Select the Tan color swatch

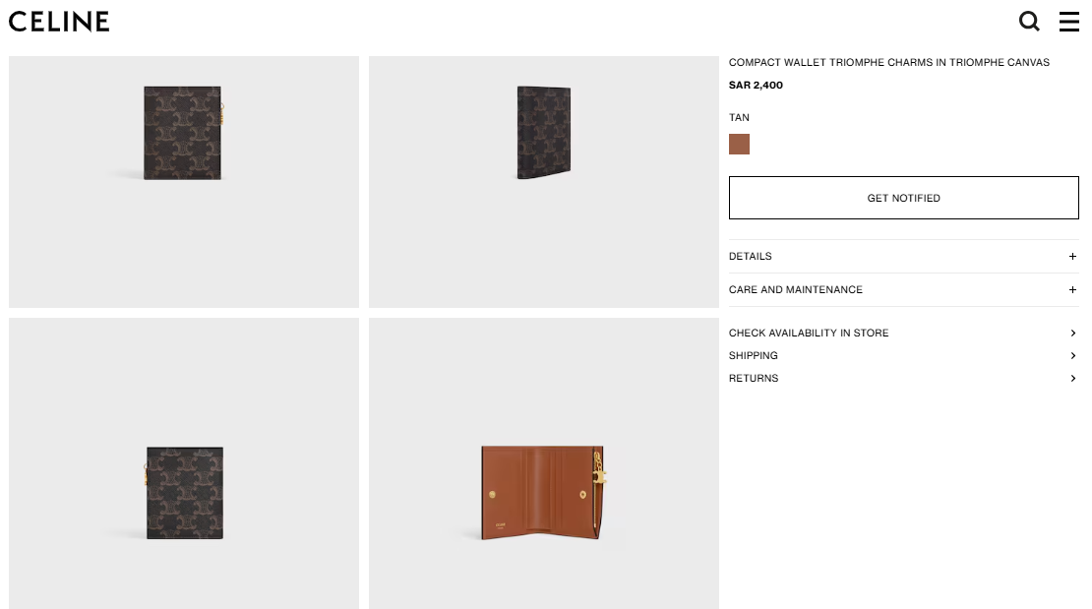(739, 145)
